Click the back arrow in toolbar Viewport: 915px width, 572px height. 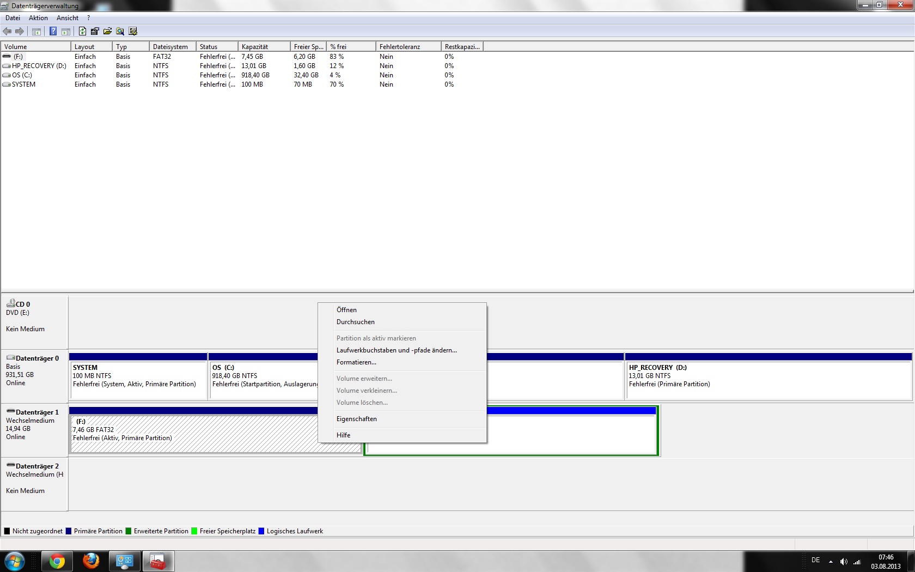(x=7, y=32)
